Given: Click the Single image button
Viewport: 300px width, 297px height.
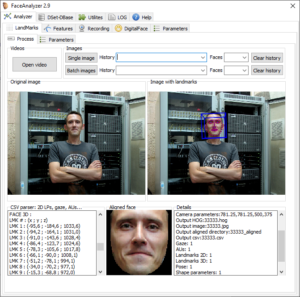Looking at the screenshot, I should tap(81, 58).
